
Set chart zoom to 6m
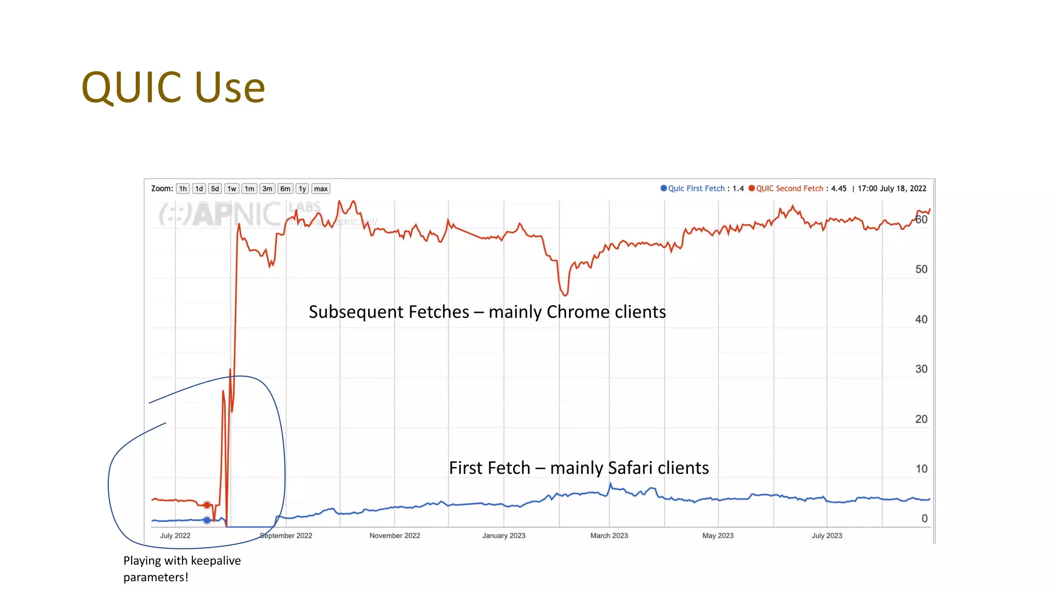(285, 189)
